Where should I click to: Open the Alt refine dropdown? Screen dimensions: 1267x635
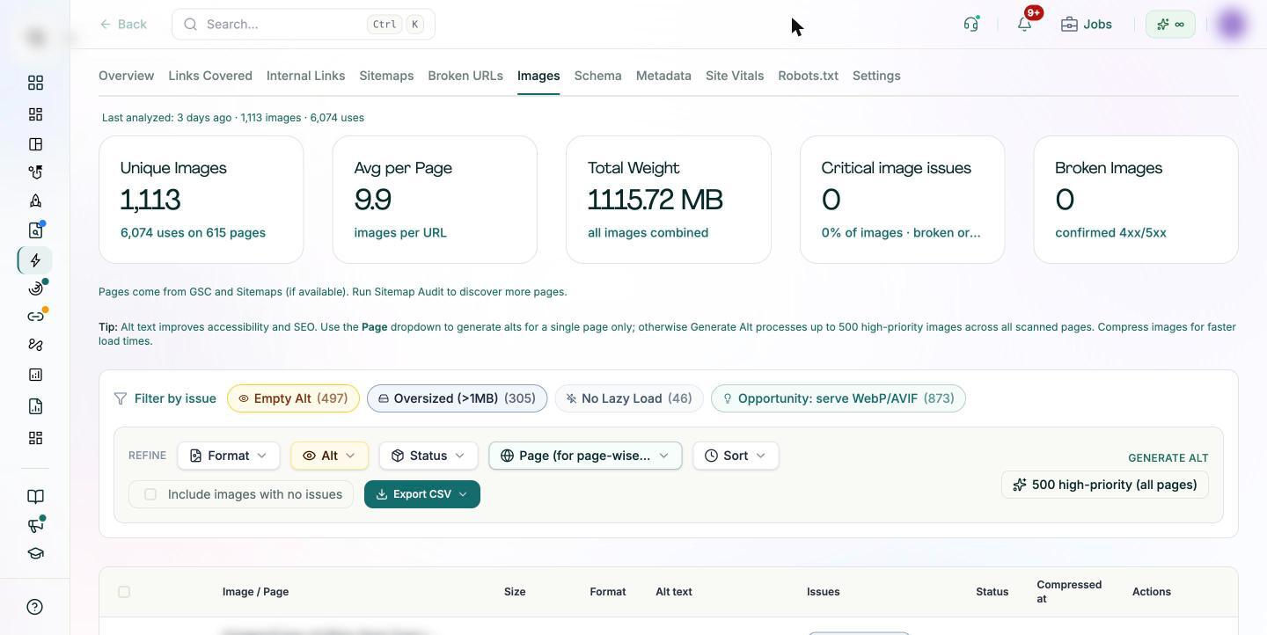click(329, 456)
